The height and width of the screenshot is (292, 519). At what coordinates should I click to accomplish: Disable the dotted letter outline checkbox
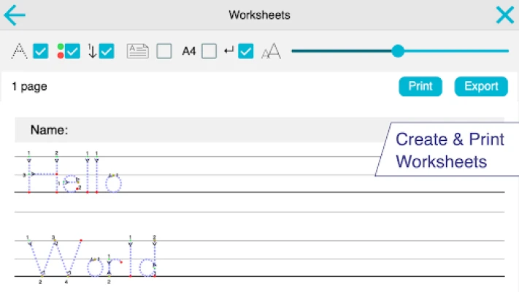click(x=41, y=51)
